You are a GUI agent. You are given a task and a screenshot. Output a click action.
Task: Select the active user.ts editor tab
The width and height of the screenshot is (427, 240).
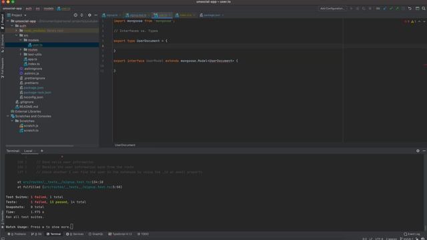coord(161,15)
